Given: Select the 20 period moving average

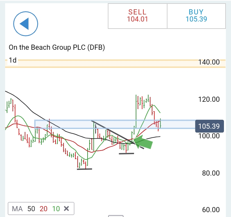Looking at the screenshot, I should [43, 209].
